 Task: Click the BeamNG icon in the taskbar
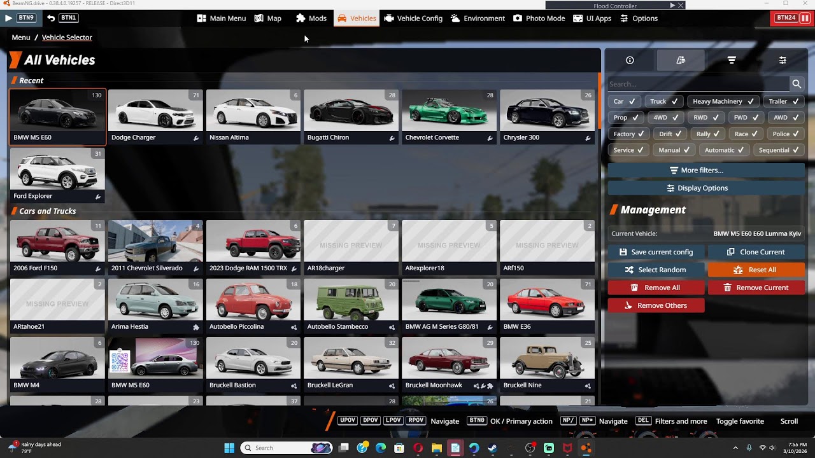585,448
